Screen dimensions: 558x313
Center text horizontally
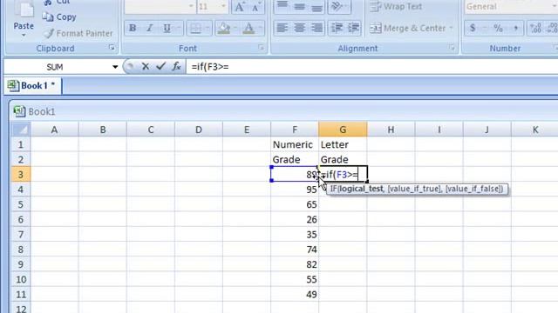click(299, 28)
